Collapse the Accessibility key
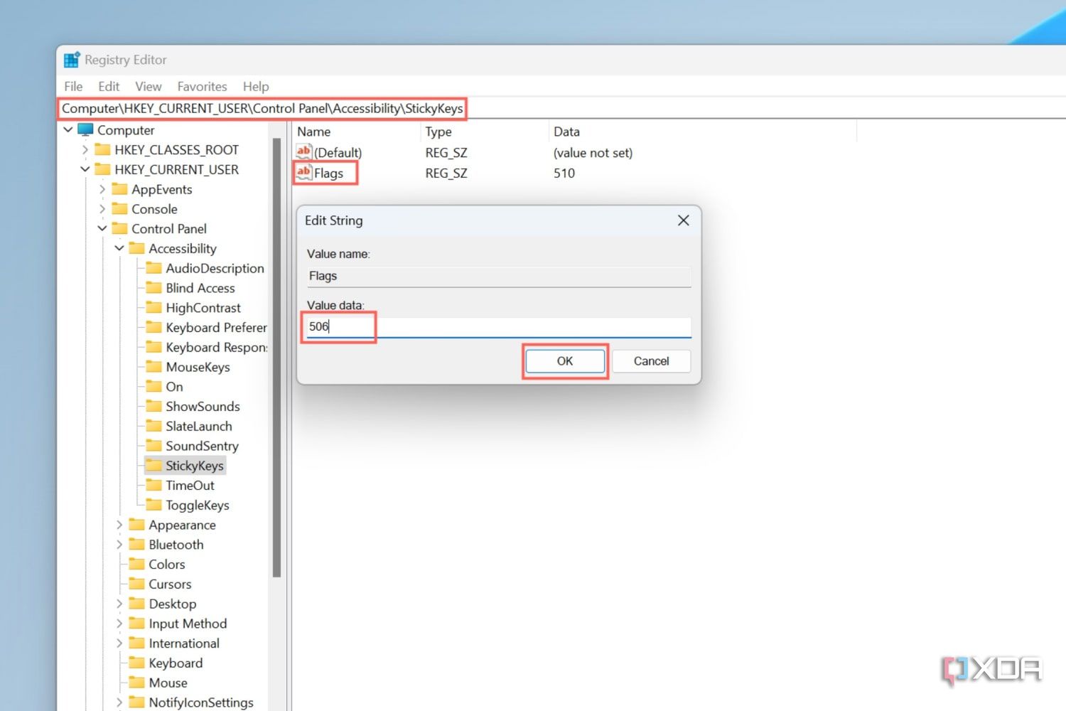The width and height of the screenshot is (1066, 711). 119,248
